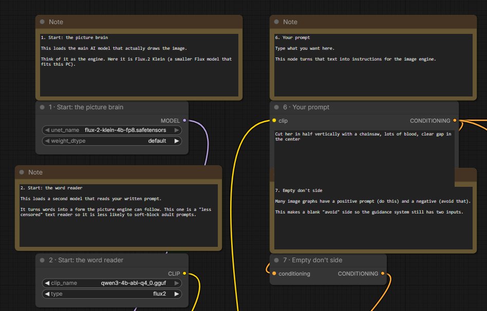
Task: Select the title bar of the word reader Note
Action: pos(118,172)
